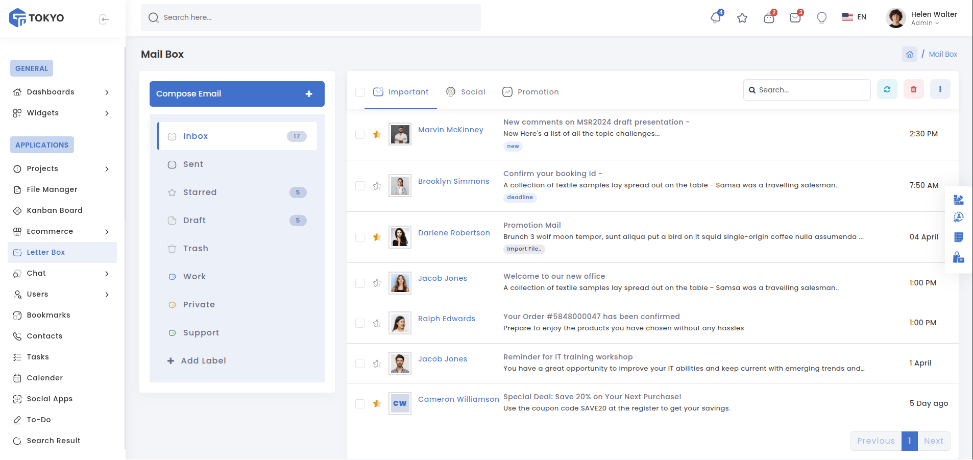This screenshot has width=973, height=460.
Task: Click the star bookmark icon in header
Action: click(742, 18)
